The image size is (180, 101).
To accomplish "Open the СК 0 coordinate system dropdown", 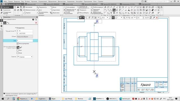I will pyautogui.click(x=107, y=18).
